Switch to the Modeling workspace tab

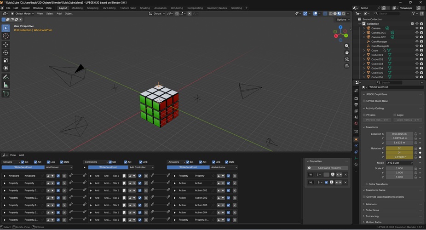point(77,8)
